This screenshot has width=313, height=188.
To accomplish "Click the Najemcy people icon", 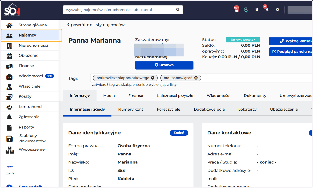I will [9, 35].
